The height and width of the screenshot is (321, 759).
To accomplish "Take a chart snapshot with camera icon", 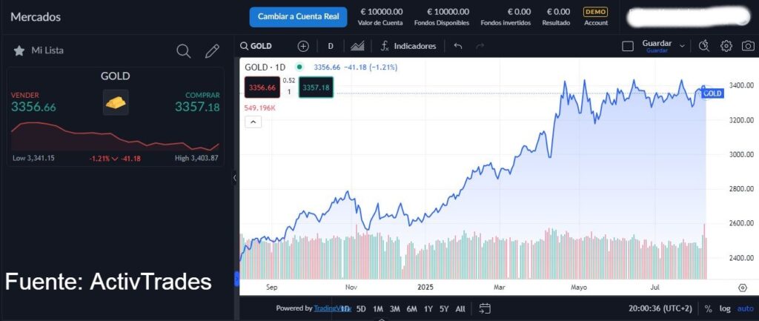I will pyautogui.click(x=747, y=46).
